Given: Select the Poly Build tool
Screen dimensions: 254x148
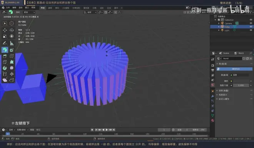Looking at the screenshot, I should 12,62.
